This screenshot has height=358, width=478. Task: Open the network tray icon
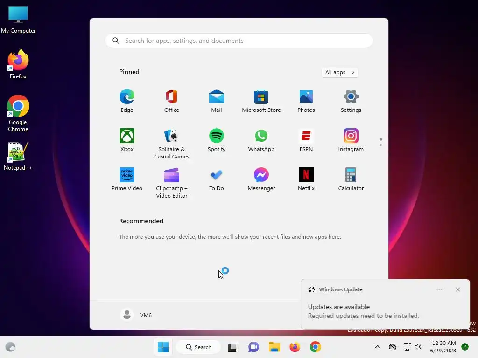coord(407,347)
